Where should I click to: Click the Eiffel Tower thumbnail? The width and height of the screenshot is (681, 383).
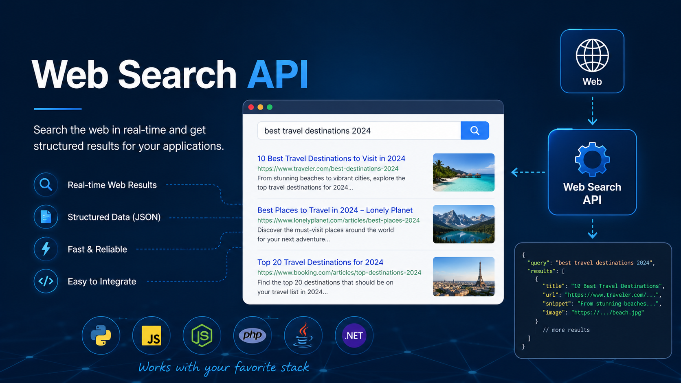pyautogui.click(x=464, y=276)
